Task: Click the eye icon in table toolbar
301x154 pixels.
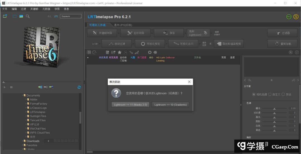Action: [155, 52]
